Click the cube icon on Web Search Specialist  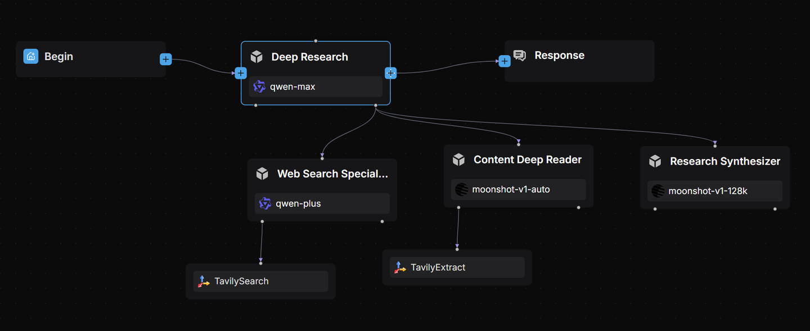click(x=262, y=174)
